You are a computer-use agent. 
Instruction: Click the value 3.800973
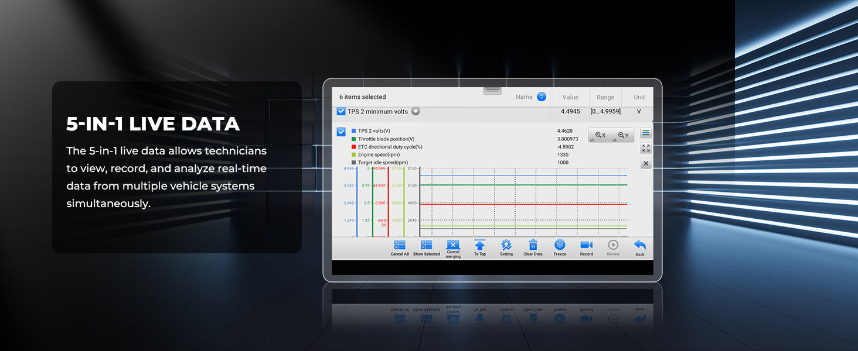click(567, 139)
